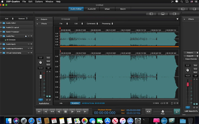The height and width of the screenshot is (124, 199).
Task: Select the 03 Grenade audio file
Action: click(x=11, y=40)
